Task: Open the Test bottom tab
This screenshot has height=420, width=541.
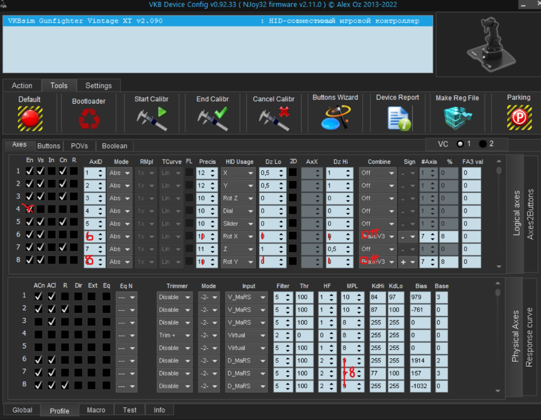Action: pyautogui.click(x=130, y=410)
